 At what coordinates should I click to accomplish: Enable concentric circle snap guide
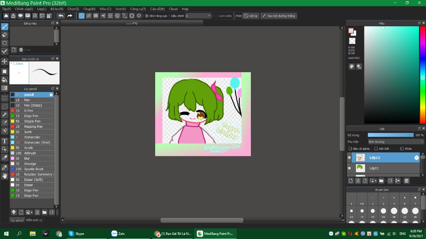click(x=117, y=16)
